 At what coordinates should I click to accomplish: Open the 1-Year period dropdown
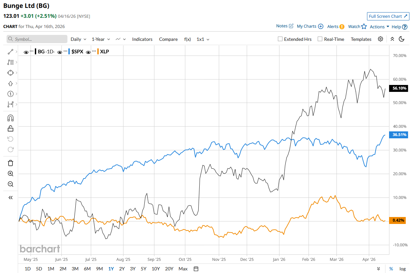tap(101, 39)
